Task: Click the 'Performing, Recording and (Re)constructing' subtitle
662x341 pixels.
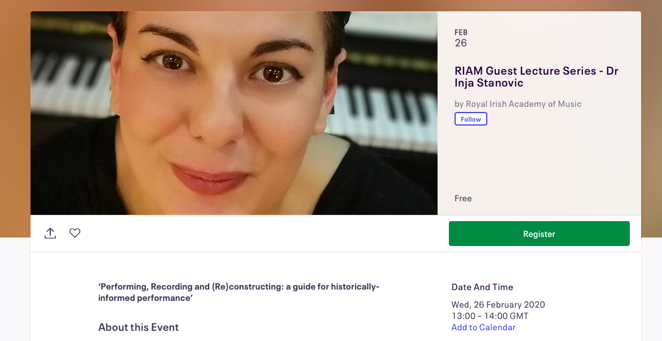Action: pos(239,287)
